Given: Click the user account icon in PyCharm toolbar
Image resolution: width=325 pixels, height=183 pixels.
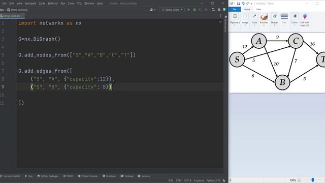Looking at the screenshot, I should [152, 10].
